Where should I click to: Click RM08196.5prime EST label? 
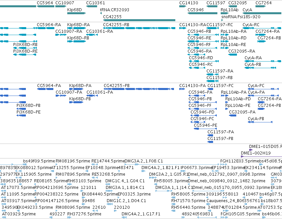click(73, 161)
